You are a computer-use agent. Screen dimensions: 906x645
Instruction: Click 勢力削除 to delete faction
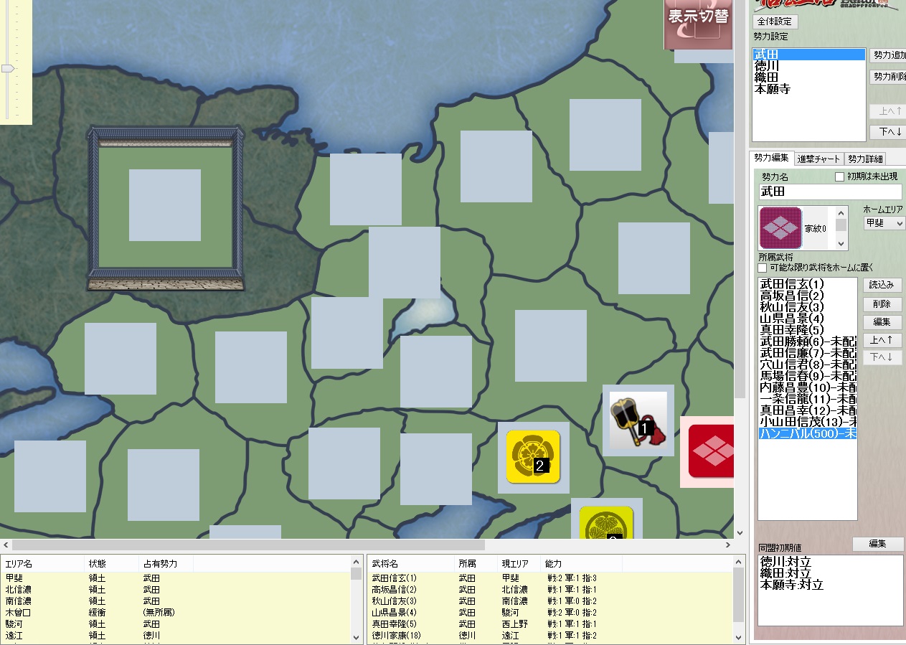[x=889, y=77]
